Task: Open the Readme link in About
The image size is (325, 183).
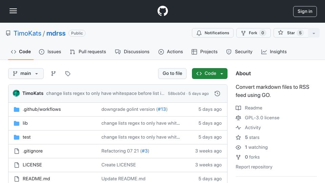Action: pyautogui.click(x=253, y=108)
